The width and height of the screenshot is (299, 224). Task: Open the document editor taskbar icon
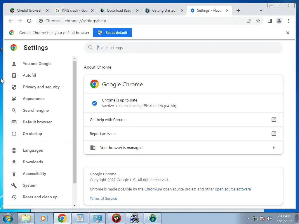pos(80,218)
